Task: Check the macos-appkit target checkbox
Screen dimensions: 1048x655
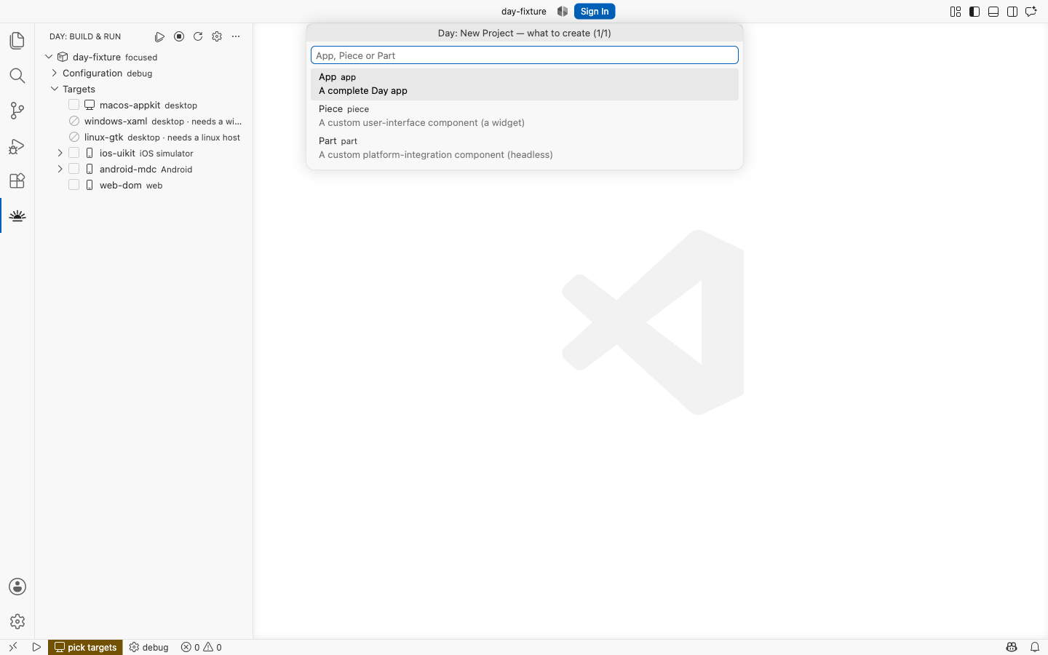Action: click(74, 105)
